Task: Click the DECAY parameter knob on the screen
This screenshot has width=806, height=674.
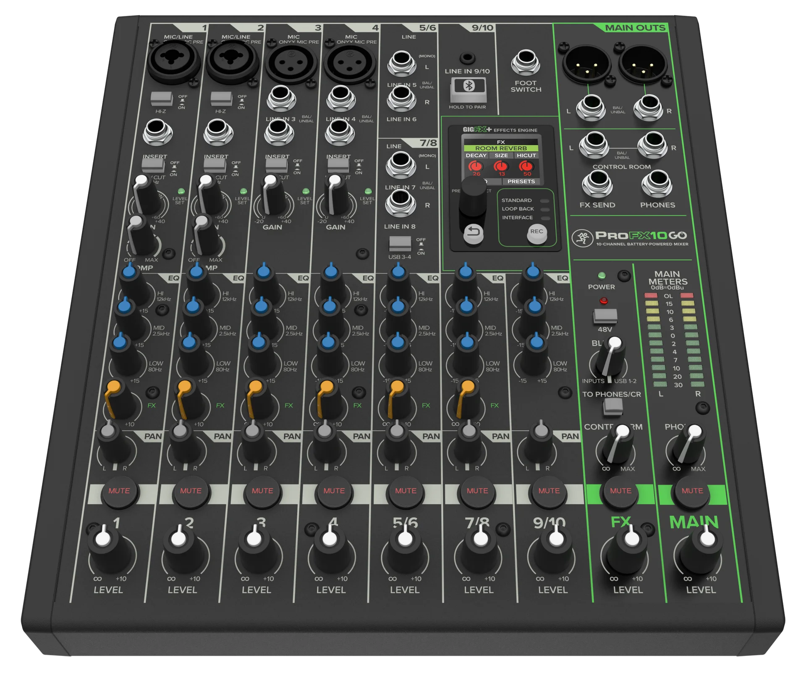Action: [x=476, y=166]
